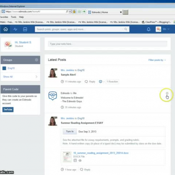Click the Groups add plus icon
This screenshot has height=175, width=175.
[36, 60]
